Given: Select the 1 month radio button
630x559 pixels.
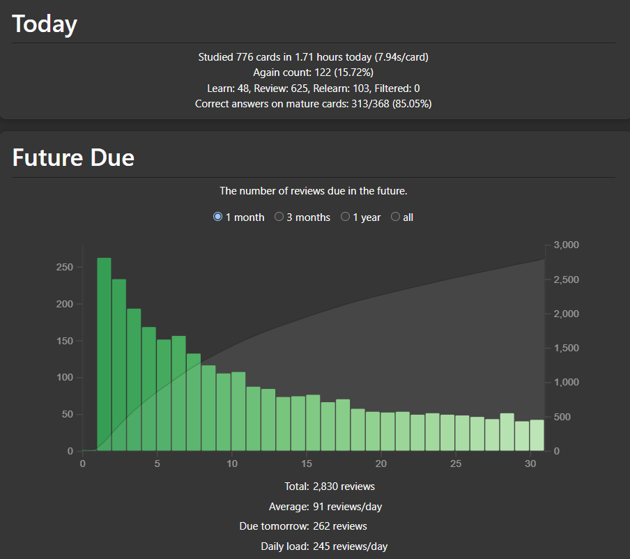Looking at the screenshot, I should [x=217, y=217].
